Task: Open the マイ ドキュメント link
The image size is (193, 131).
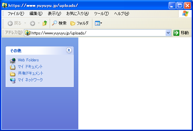Action: [30, 67]
